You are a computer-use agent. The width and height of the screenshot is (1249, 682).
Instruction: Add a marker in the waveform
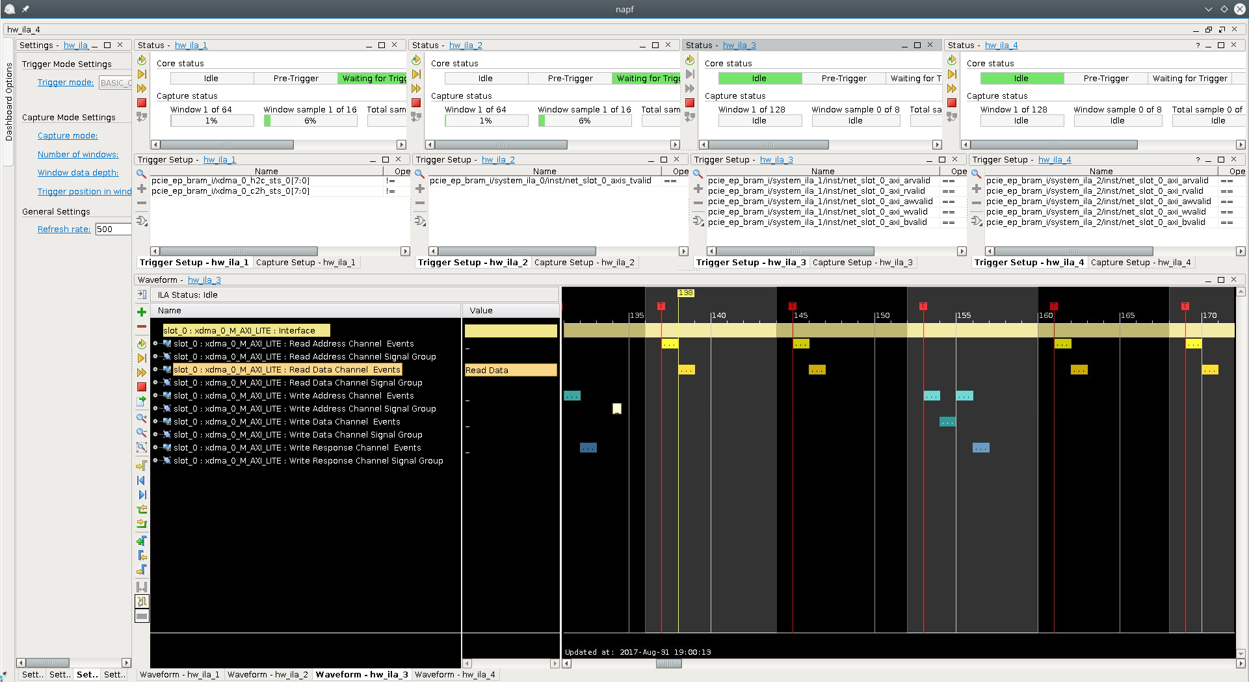(141, 541)
